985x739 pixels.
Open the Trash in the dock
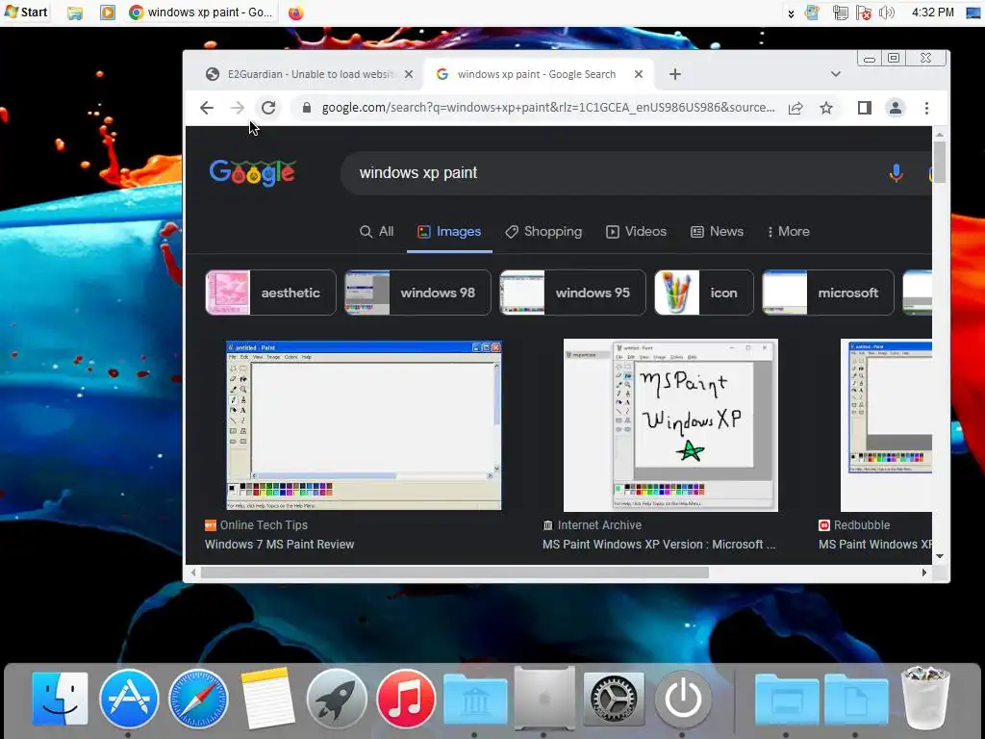tap(924, 697)
